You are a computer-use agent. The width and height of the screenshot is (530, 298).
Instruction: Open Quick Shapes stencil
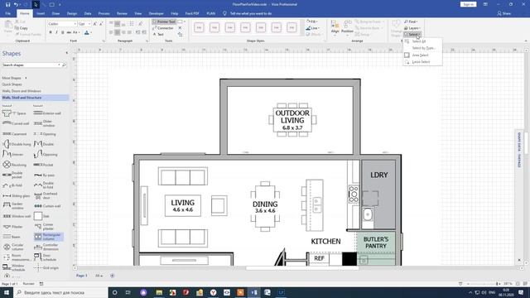(x=12, y=84)
